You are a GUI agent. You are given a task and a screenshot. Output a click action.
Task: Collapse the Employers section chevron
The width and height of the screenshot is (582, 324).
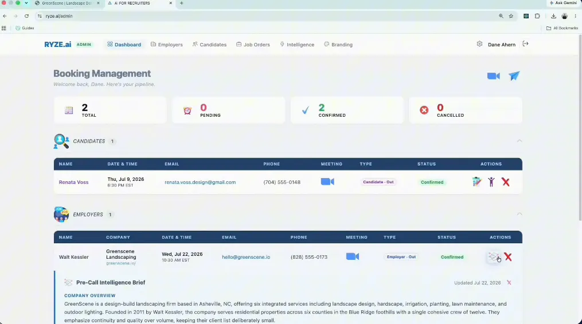tap(519, 214)
